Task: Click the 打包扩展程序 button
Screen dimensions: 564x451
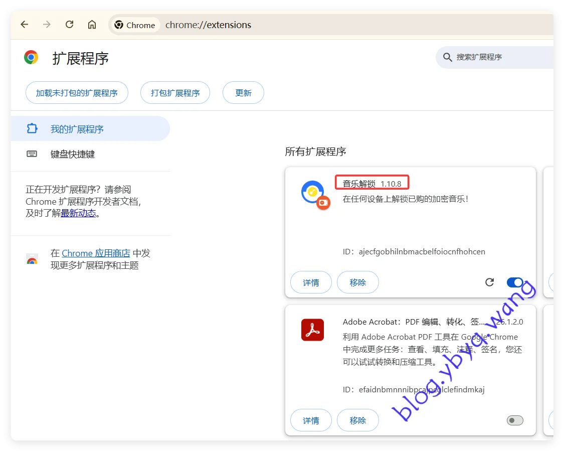Action: click(x=175, y=93)
